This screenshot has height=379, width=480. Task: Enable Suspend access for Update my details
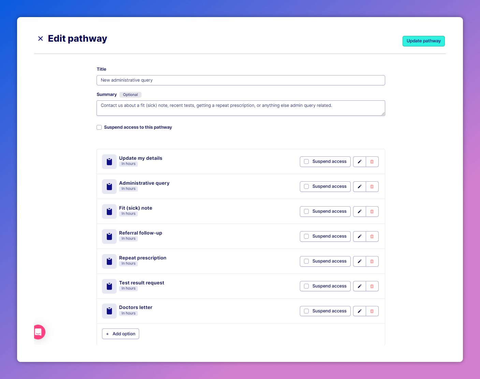point(306,162)
